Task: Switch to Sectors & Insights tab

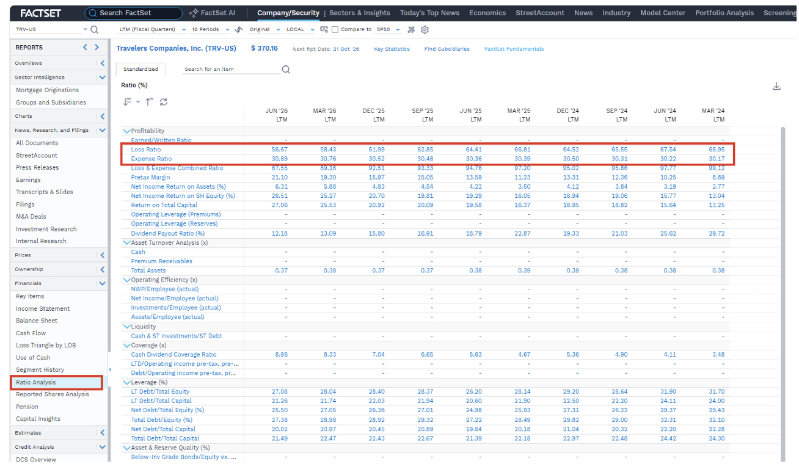Action: click(x=360, y=13)
